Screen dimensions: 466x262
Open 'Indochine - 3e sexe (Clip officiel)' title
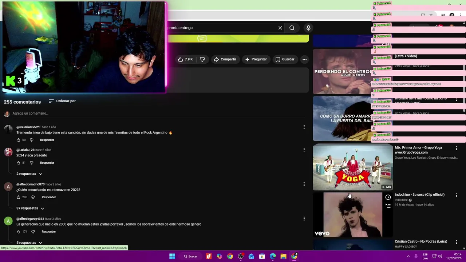(419, 195)
